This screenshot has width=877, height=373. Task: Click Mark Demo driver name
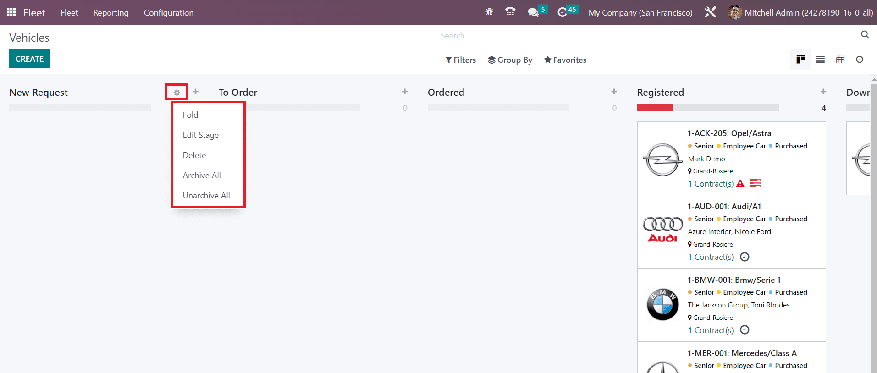[706, 159]
